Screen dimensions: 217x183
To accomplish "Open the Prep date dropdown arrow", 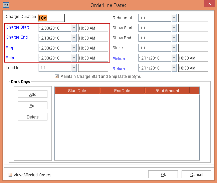I will [x=74, y=48].
